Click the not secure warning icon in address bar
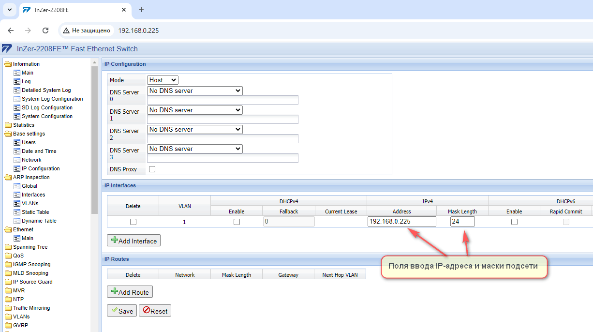This screenshot has width=593, height=332. point(66,30)
